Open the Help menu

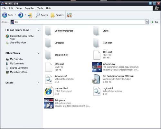tap(49, 8)
